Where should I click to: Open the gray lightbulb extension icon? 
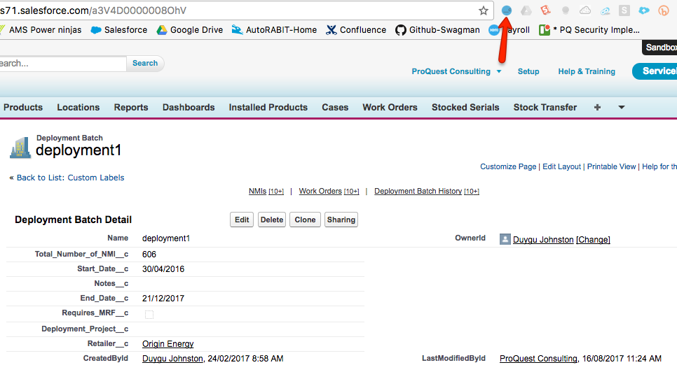565,10
